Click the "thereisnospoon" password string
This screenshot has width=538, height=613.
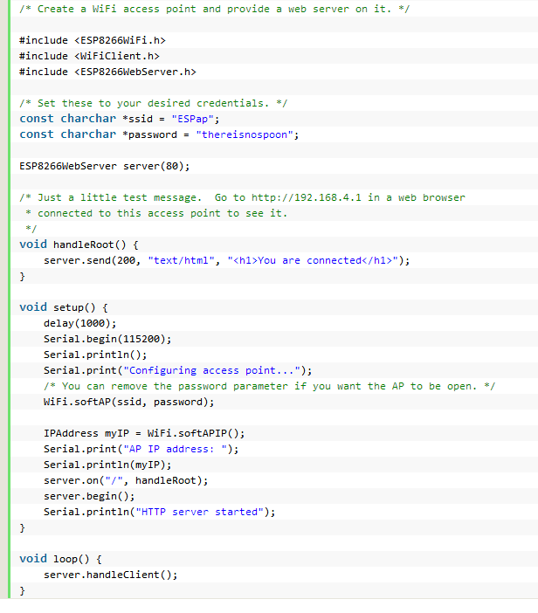tap(245, 134)
